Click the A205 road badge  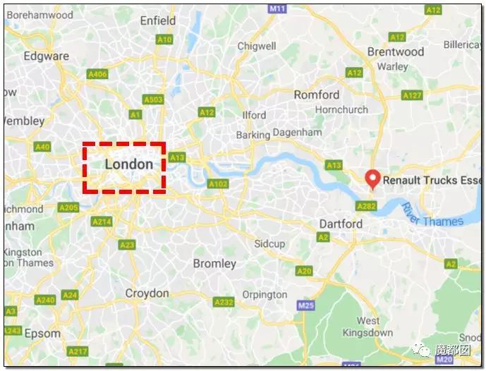[68, 207]
